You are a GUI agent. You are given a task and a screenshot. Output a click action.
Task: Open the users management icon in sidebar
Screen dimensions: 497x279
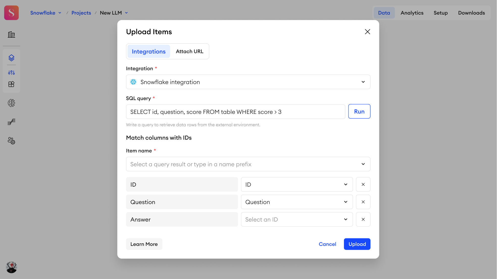[x=11, y=141]
